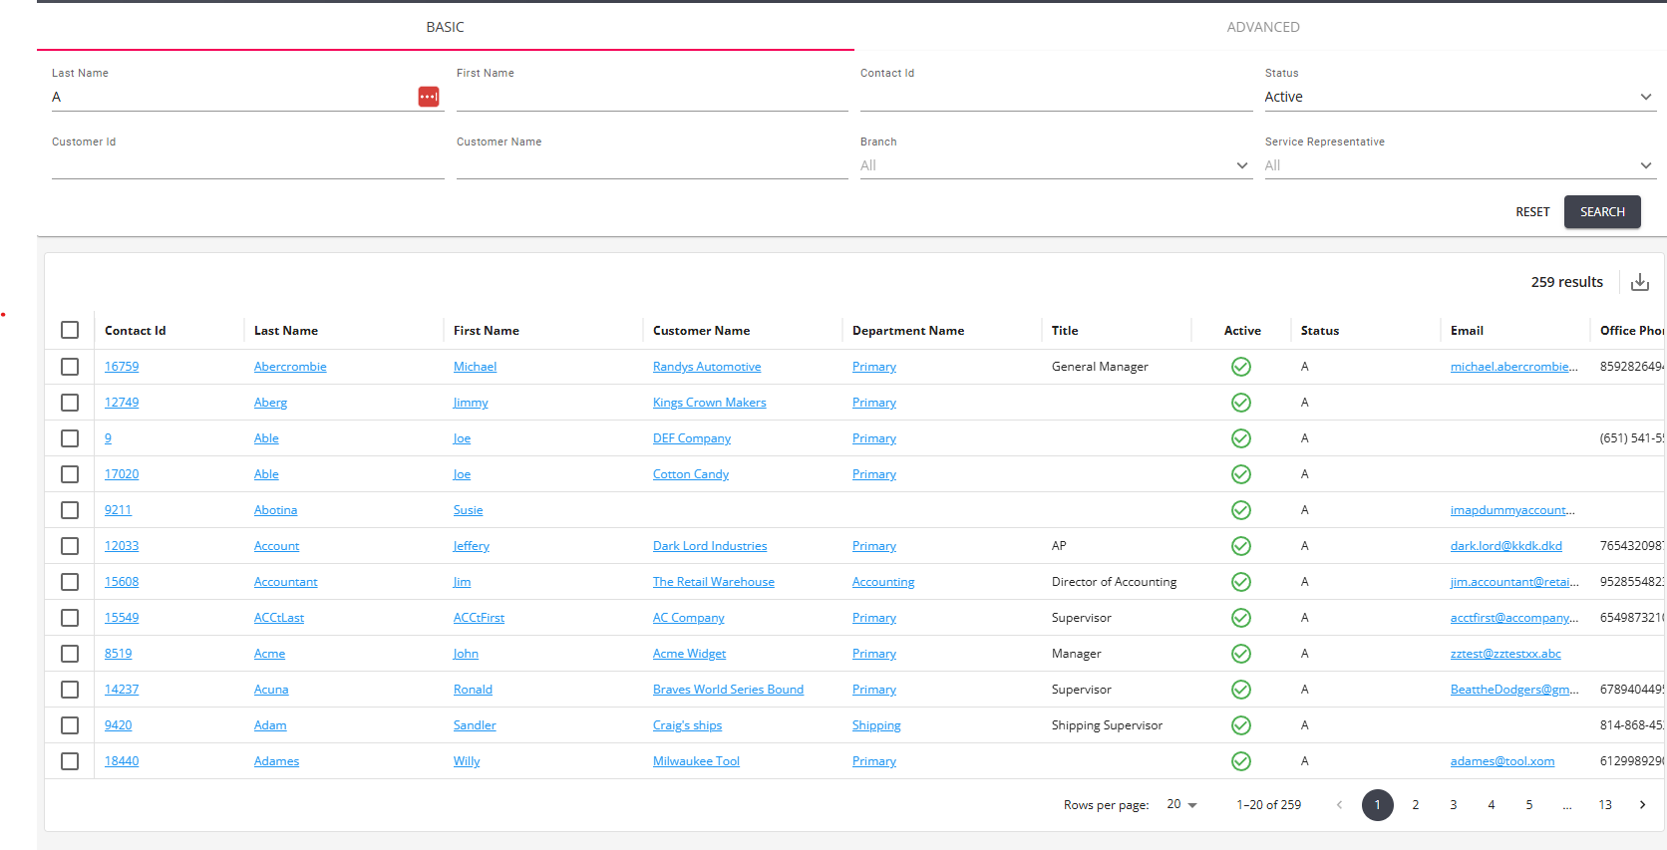Select the BASIC tab

coord(445,27)
